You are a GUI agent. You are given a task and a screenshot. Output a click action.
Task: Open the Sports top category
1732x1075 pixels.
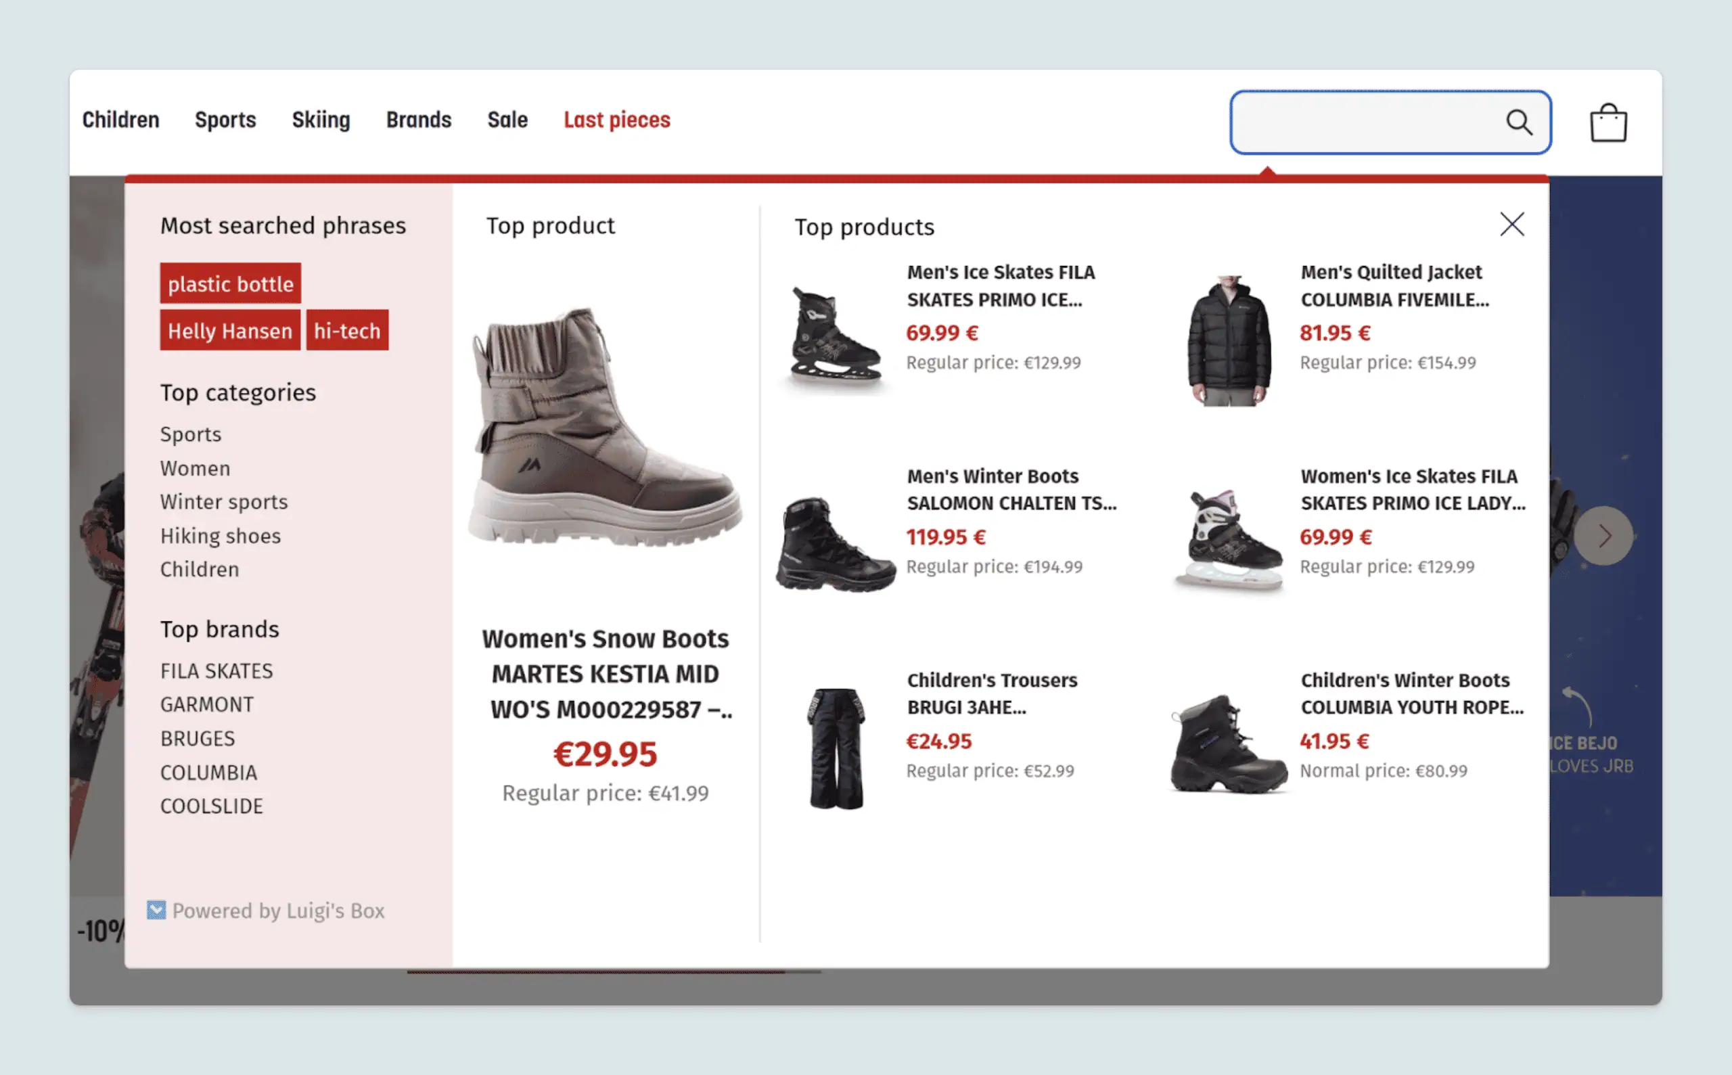pyautogui.click(x=191, y=434)
